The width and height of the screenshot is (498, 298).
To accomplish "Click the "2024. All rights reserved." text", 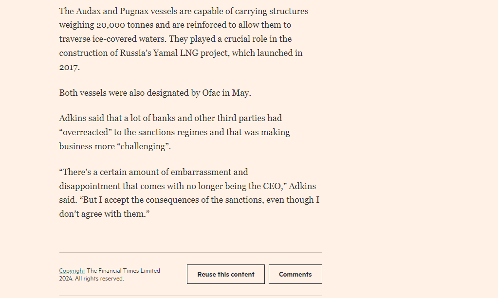I will (92, 279).
